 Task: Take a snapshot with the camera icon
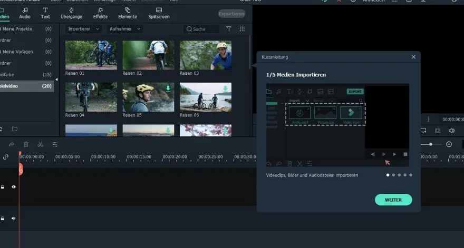tap(437, 131)
